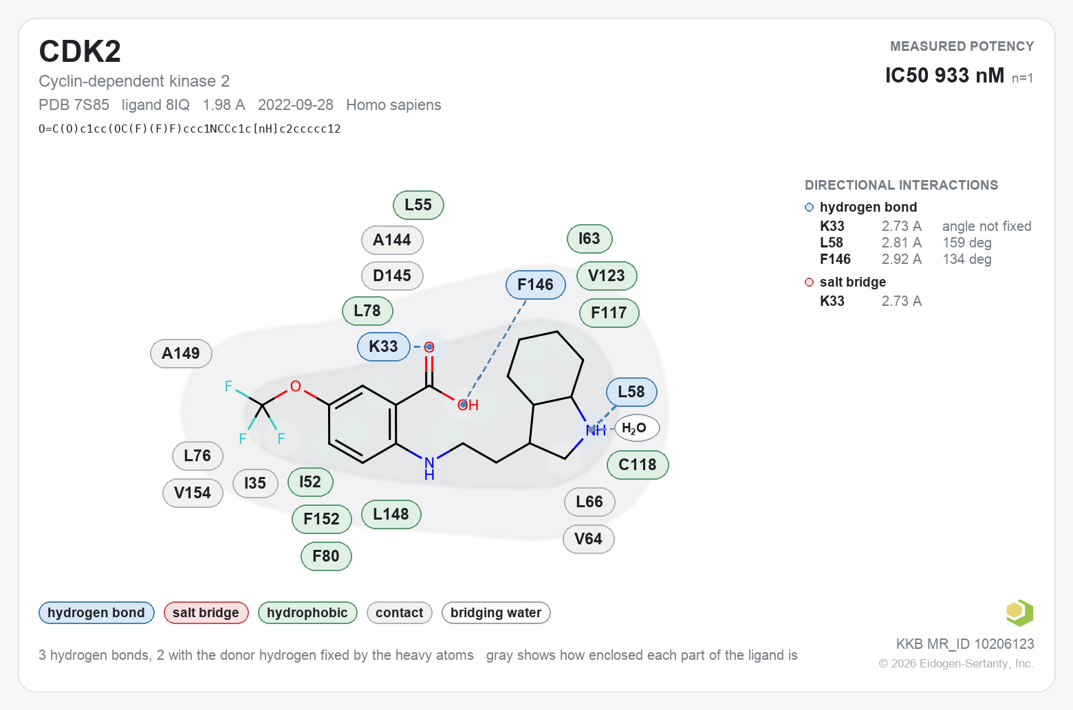Select the L55 residue label
Image resolution: width=1073 pixels, height=710 pixels.
418,205
